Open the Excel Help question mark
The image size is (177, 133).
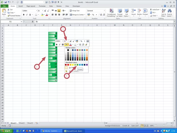point(165,6)
